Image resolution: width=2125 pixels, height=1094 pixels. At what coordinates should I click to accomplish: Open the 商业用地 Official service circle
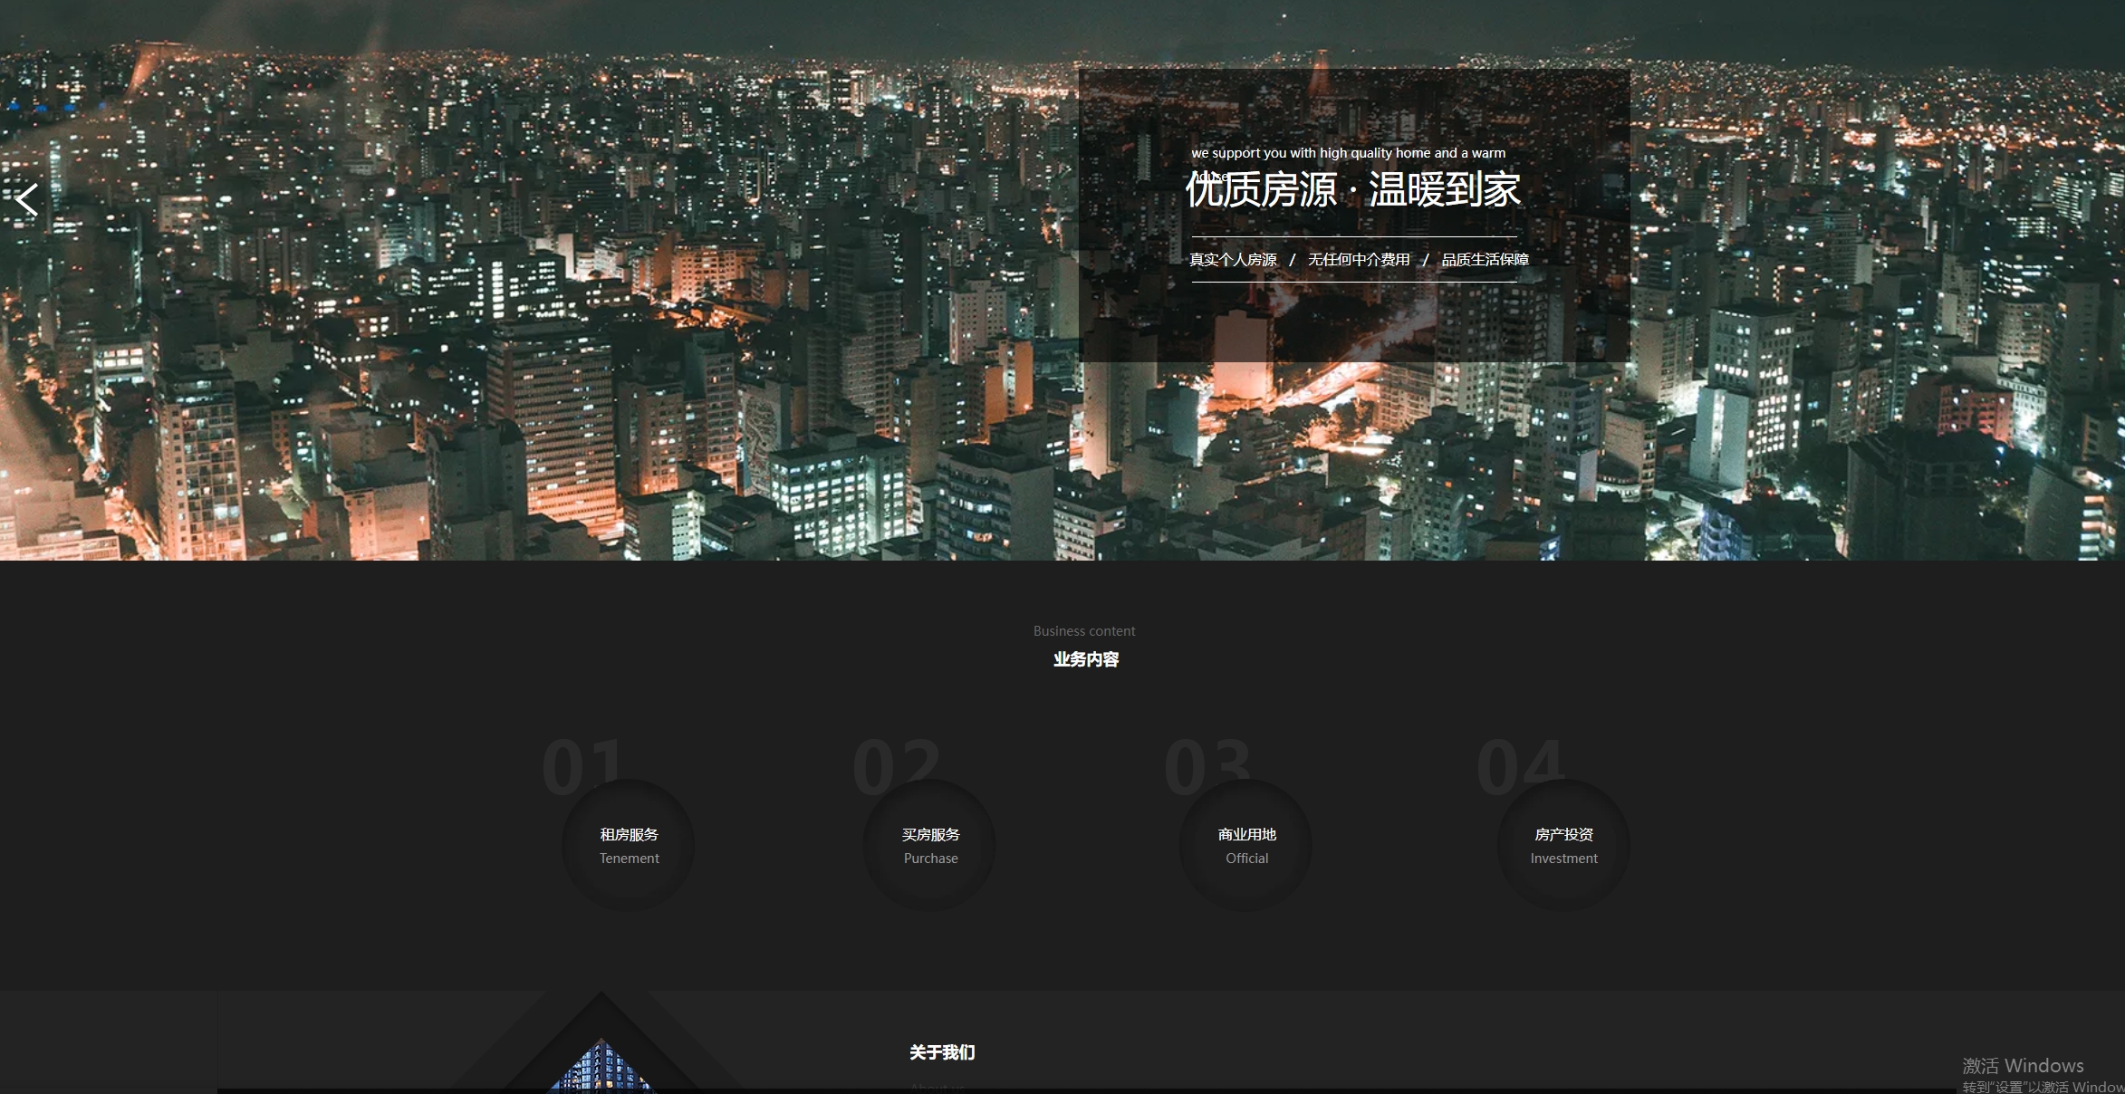click(x=1245, y=844)
